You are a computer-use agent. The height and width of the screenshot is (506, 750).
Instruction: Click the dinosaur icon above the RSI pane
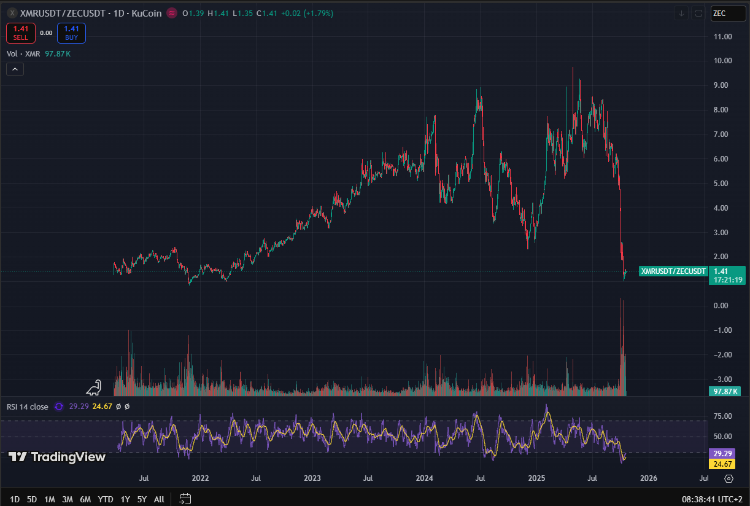pyautogui.click(x=94, y=387)
